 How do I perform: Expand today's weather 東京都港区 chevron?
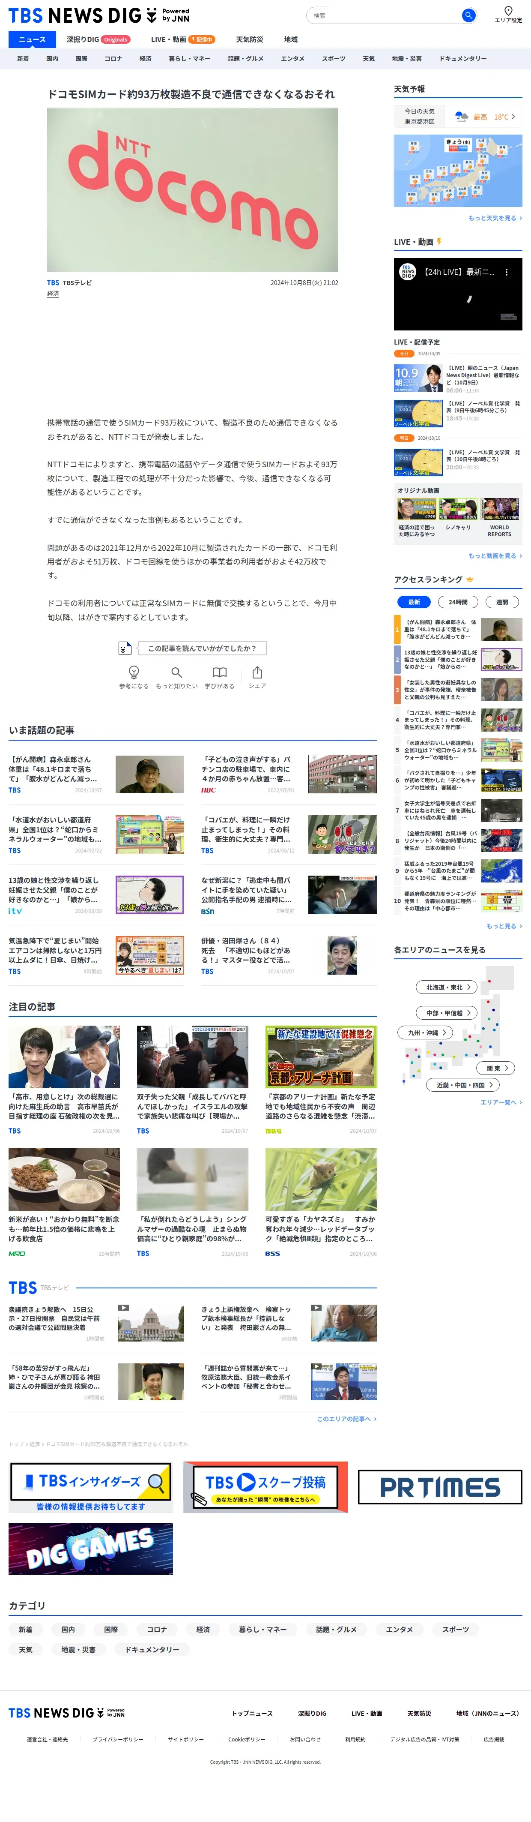coord(513,117)
